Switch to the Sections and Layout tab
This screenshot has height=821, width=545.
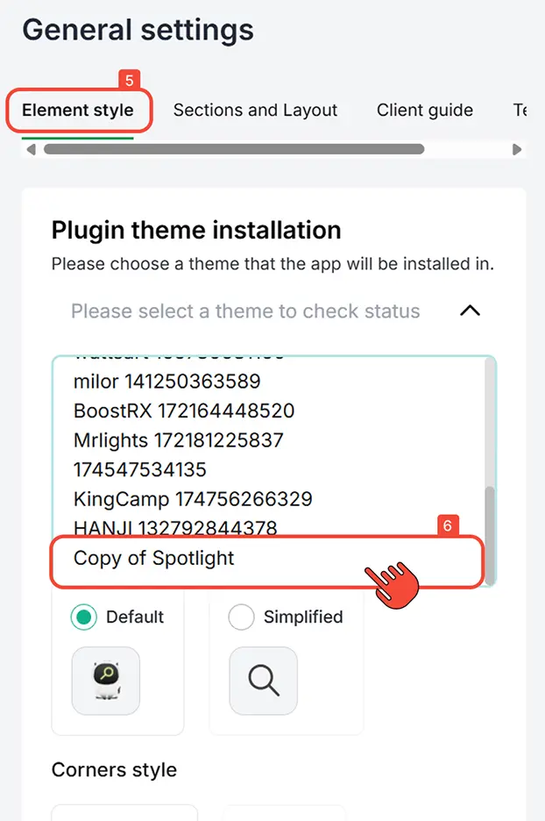(x=255, y=111)
